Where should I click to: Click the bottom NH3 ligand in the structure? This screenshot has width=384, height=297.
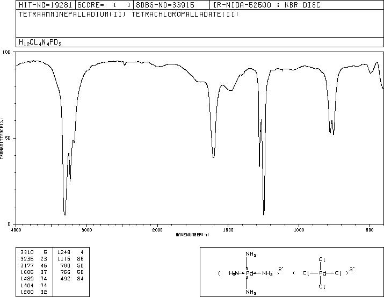pyautogui.click(x=251, y=292)
